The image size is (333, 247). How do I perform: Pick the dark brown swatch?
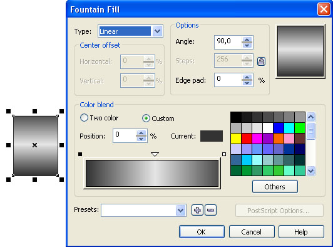(300, 139)
